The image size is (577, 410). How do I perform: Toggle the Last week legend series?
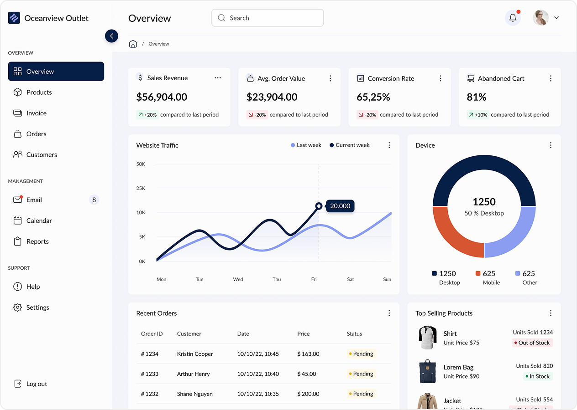pos(306,145)
